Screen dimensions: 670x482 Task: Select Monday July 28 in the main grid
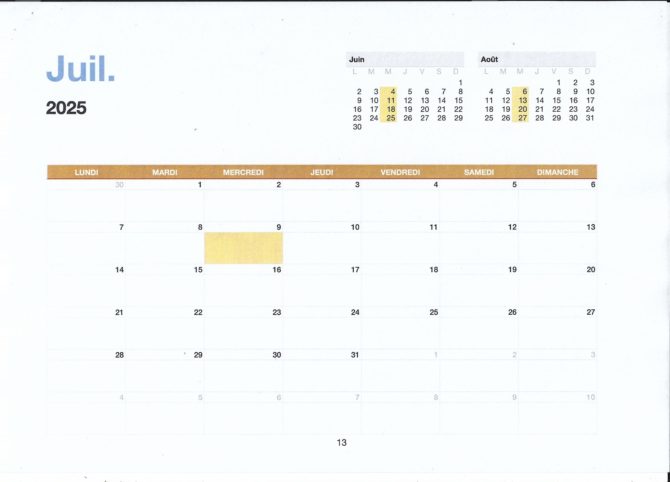(119, 355)
